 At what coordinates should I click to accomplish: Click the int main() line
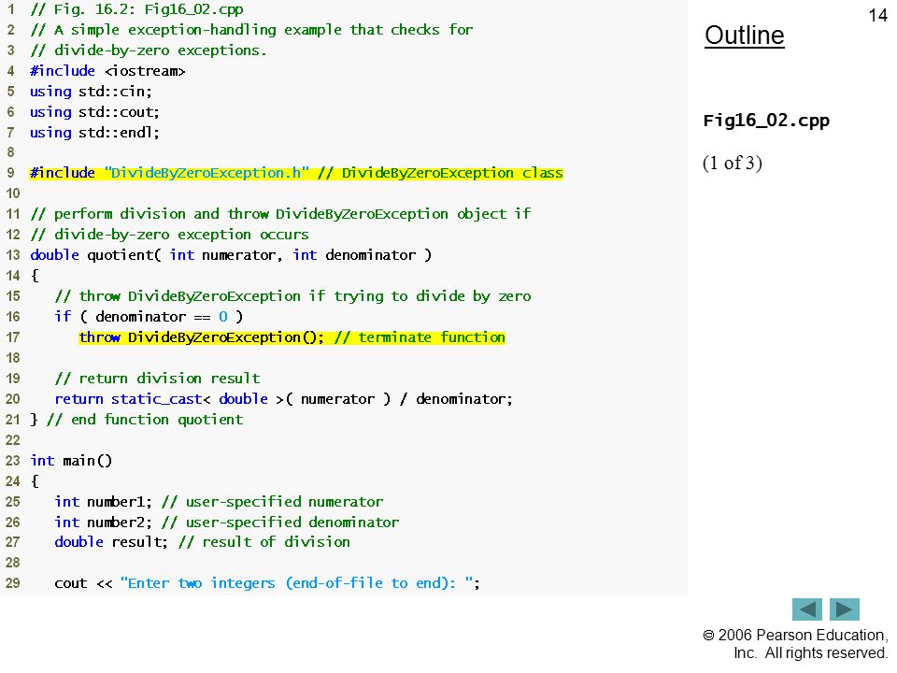coord(71,461)
